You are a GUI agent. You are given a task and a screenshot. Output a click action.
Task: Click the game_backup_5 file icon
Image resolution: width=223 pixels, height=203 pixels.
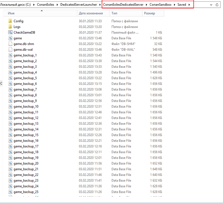click(x=11, y=78)
